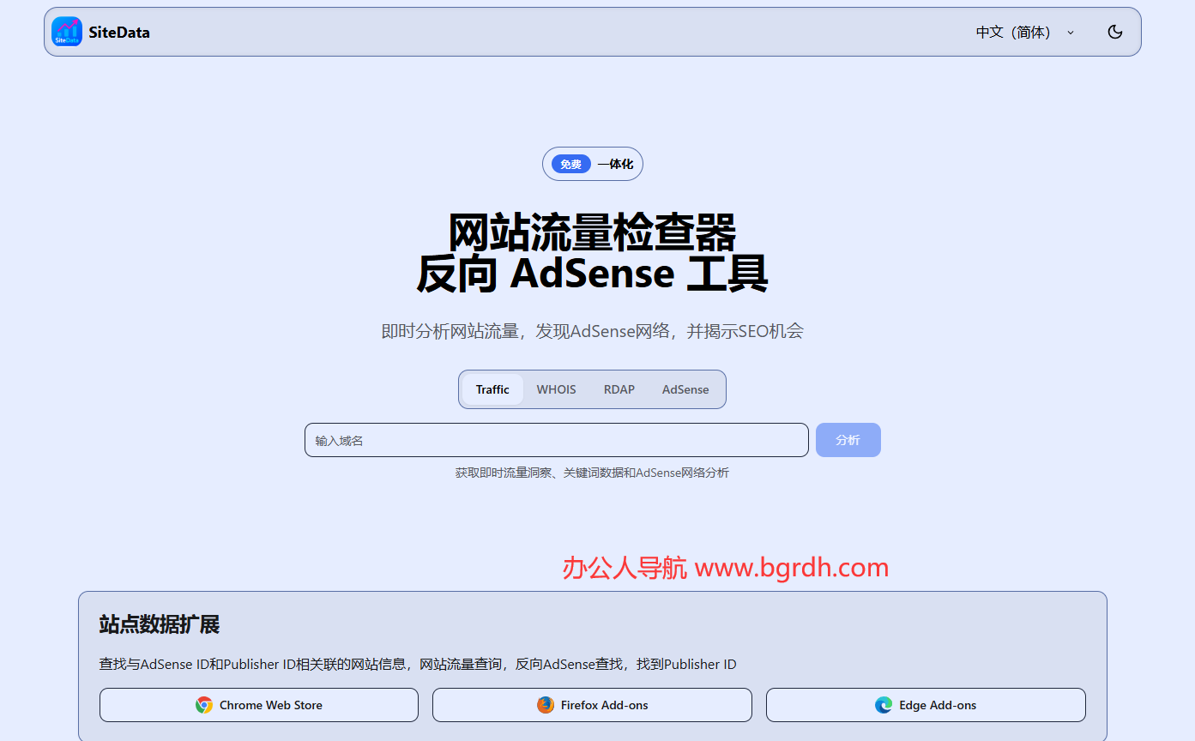
Task: Select the Traffic tab
Action: point(492,389)
